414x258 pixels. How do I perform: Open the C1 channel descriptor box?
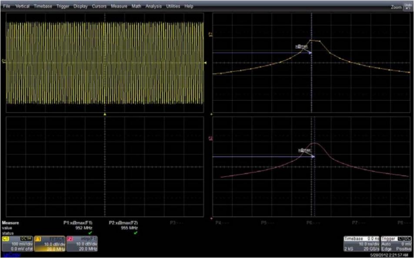click(16, 244)
